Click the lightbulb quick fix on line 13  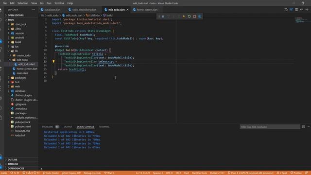[x=53, y=61]
